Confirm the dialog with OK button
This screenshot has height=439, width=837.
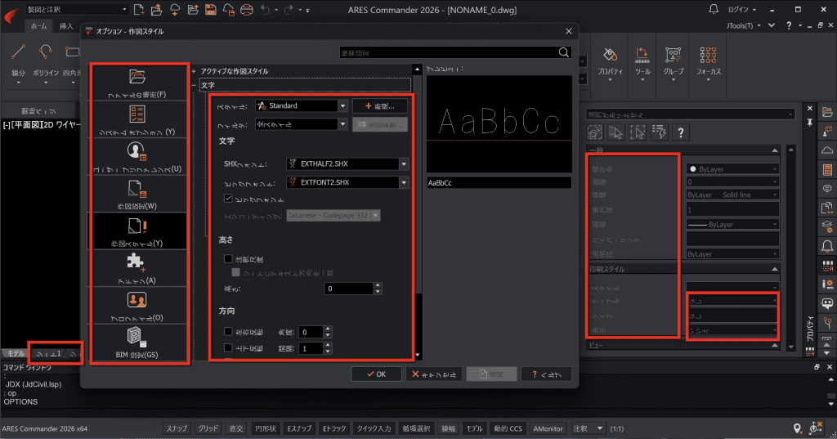376,374
